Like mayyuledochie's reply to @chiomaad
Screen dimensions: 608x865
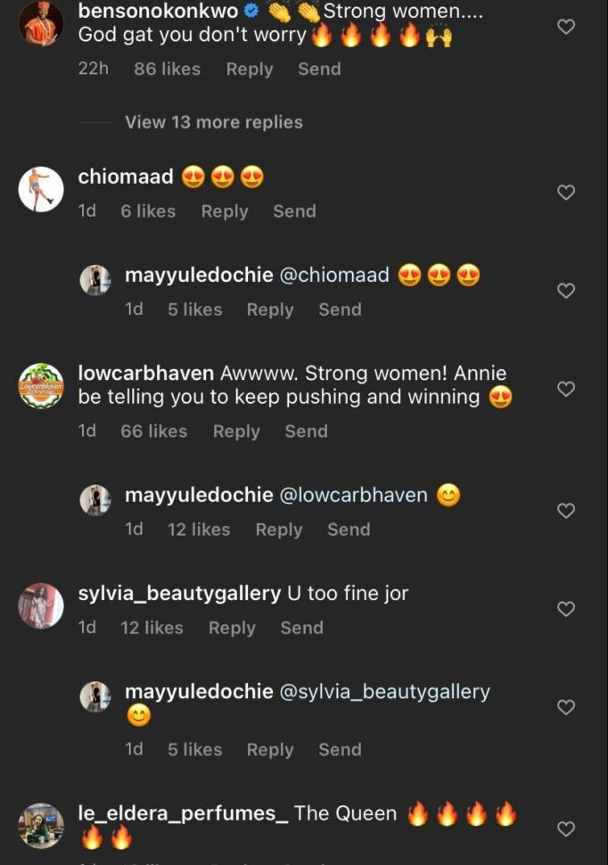(566, 291)
